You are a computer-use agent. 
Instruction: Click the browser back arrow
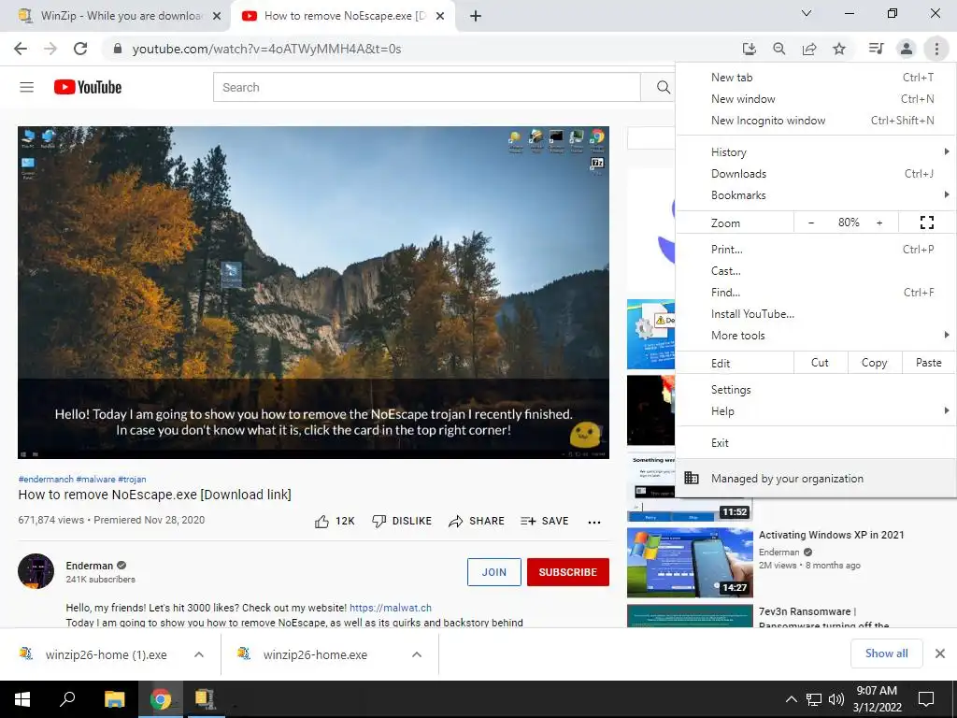pyautogui.click(x=21, y=49)
